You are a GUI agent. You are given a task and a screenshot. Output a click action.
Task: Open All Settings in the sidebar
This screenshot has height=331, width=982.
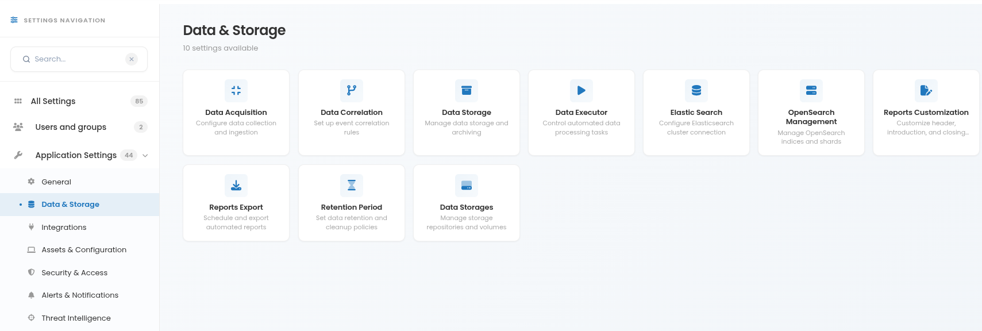79,101
